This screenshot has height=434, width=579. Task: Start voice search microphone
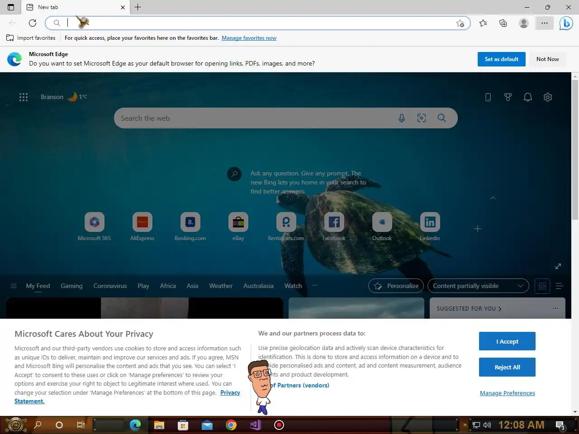tap(401, 118)
